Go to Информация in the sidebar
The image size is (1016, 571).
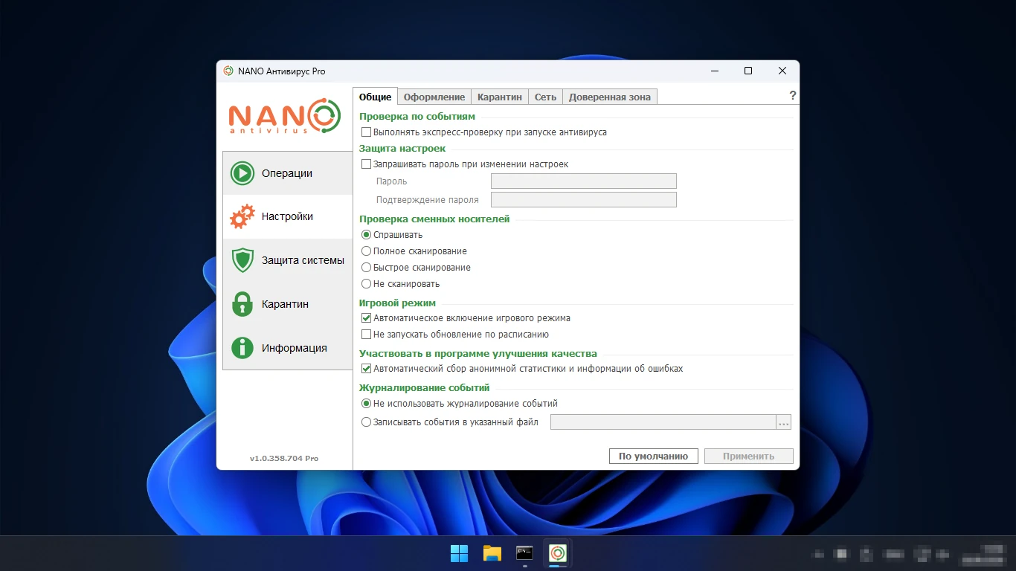[x=287, y=348]
